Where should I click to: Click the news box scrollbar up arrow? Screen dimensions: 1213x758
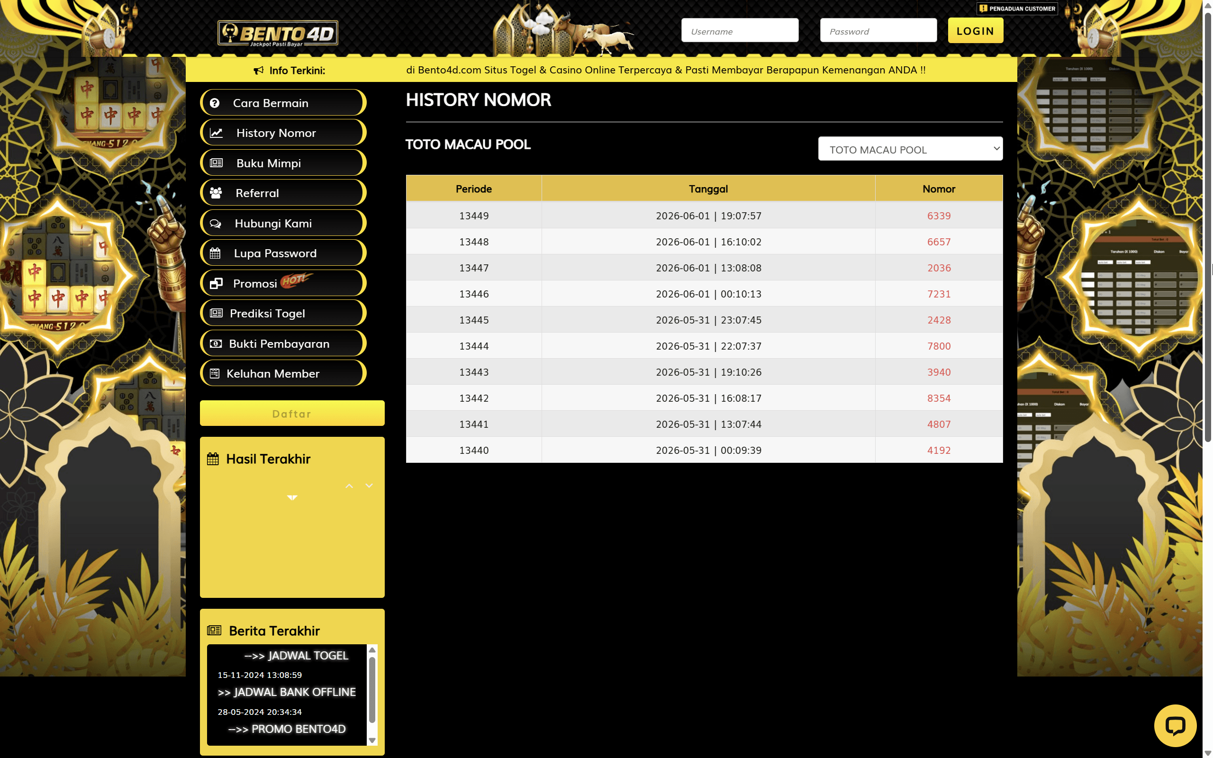[372, 650]
